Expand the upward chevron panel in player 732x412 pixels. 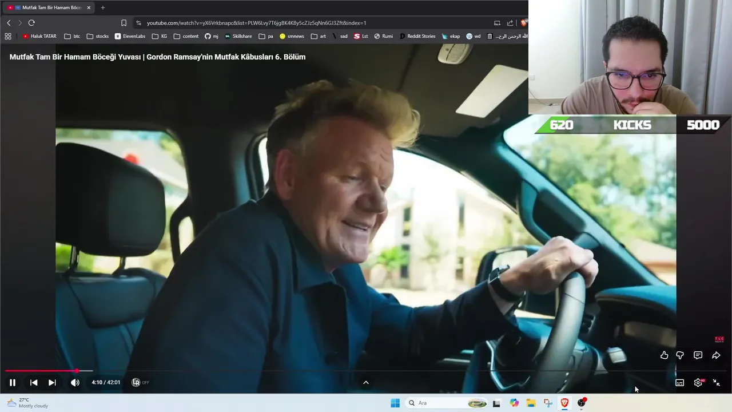coord(366,382)
